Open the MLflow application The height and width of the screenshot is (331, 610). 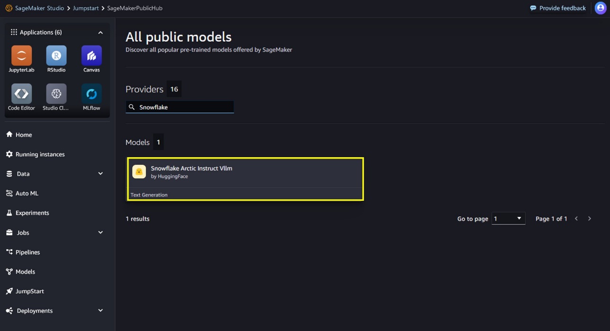[x=91, y=94]
